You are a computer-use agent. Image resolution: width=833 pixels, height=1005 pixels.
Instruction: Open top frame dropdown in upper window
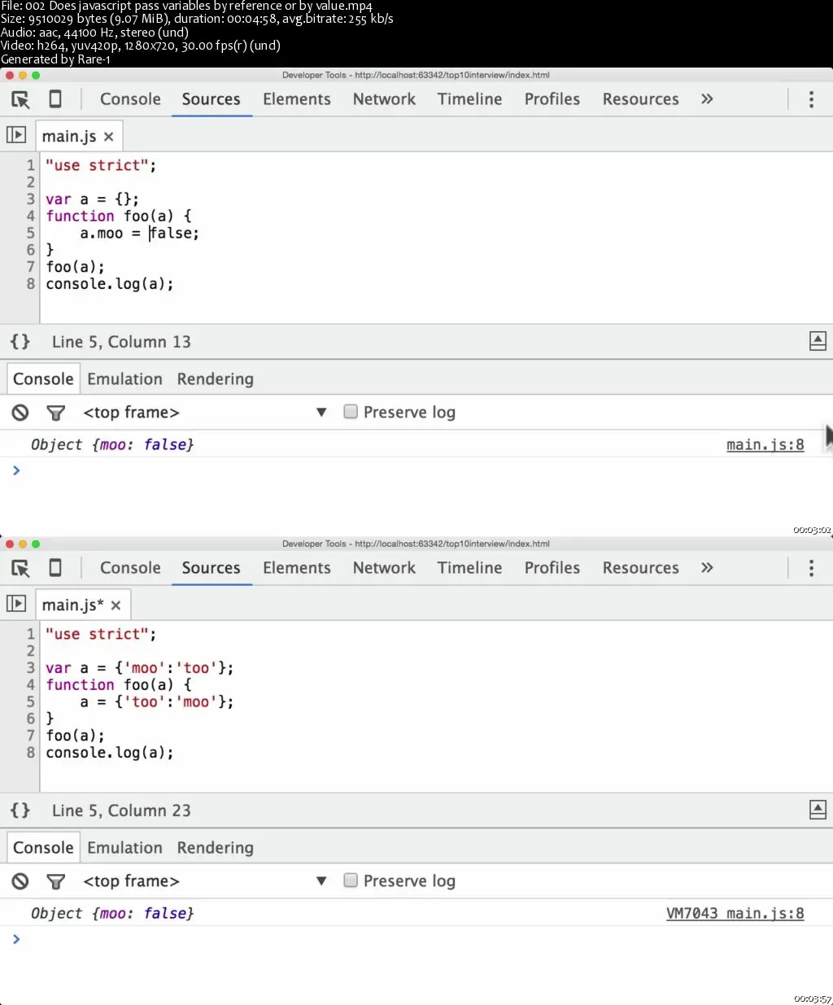[x=203, y=413]
